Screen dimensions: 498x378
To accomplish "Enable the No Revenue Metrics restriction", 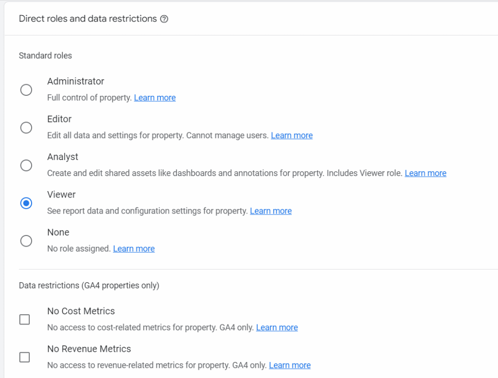I will coord(24,357).
